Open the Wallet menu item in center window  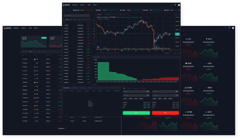tap(89, 5)
